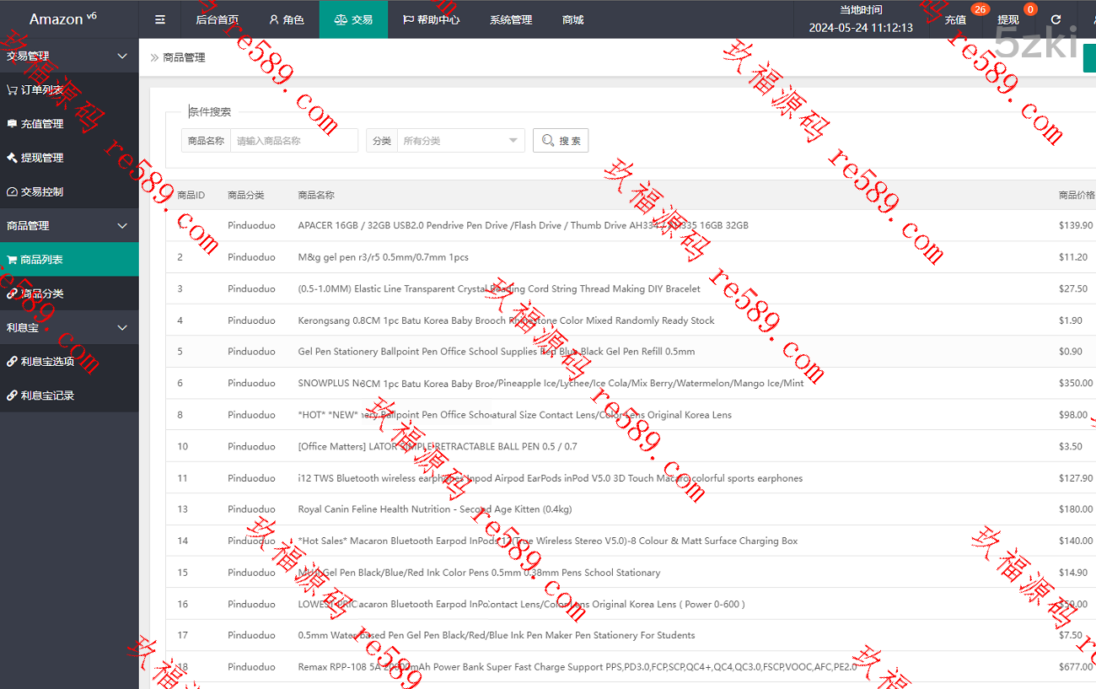Select 交易控制 in the sidebar

tap(42, 191)
